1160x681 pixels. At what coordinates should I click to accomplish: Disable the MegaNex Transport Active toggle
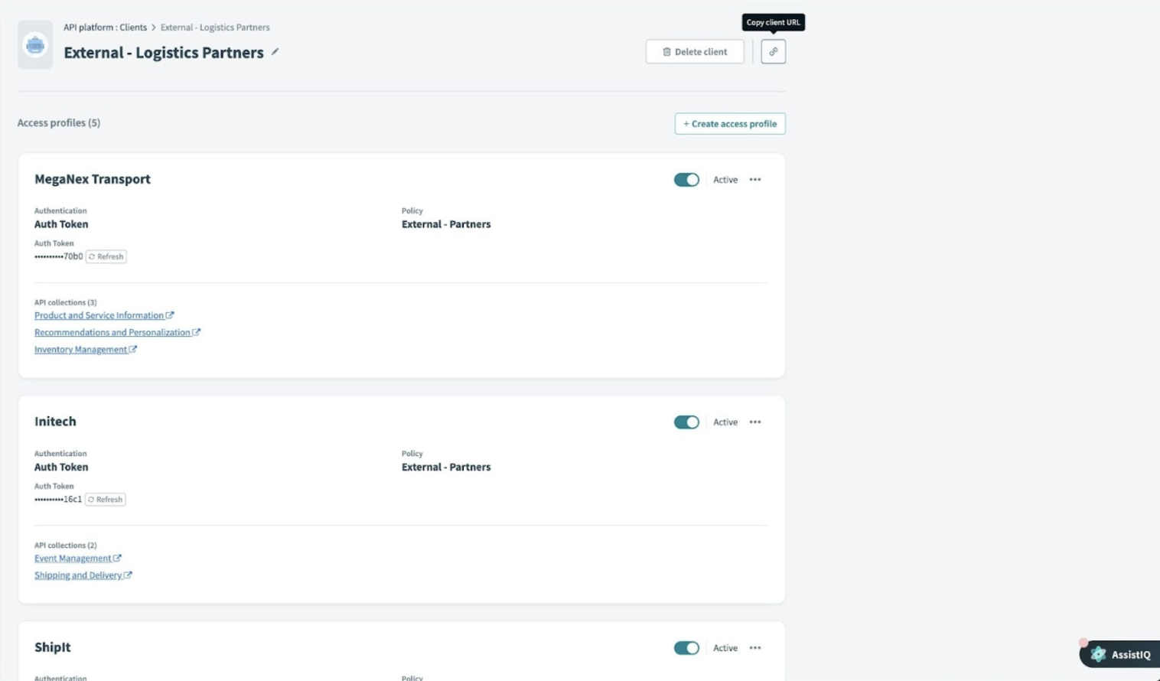coord(686,179)
